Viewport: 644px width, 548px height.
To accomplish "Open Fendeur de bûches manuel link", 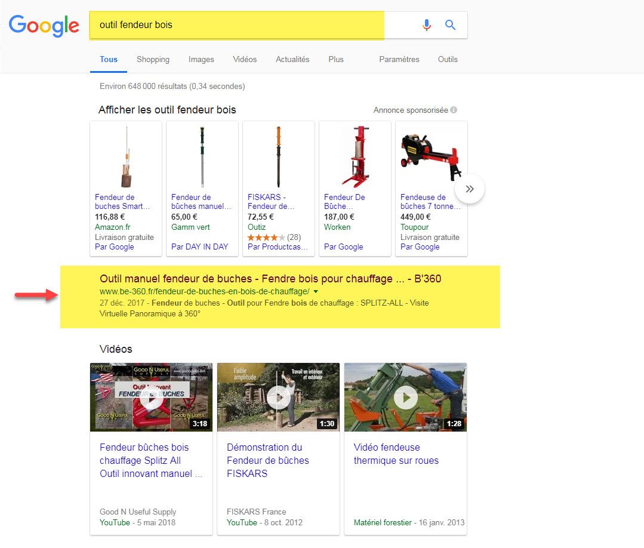I will (x=201, y=202).
